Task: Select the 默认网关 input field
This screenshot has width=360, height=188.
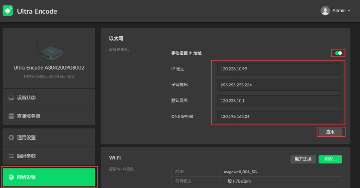Action: (279, 100)
